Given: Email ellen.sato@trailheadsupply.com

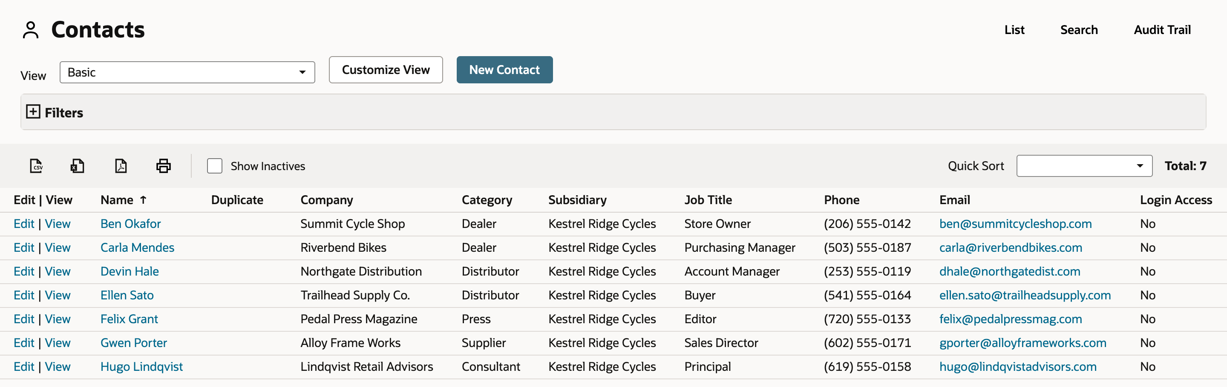Looking at the screenshot, I should [1025, 295].
